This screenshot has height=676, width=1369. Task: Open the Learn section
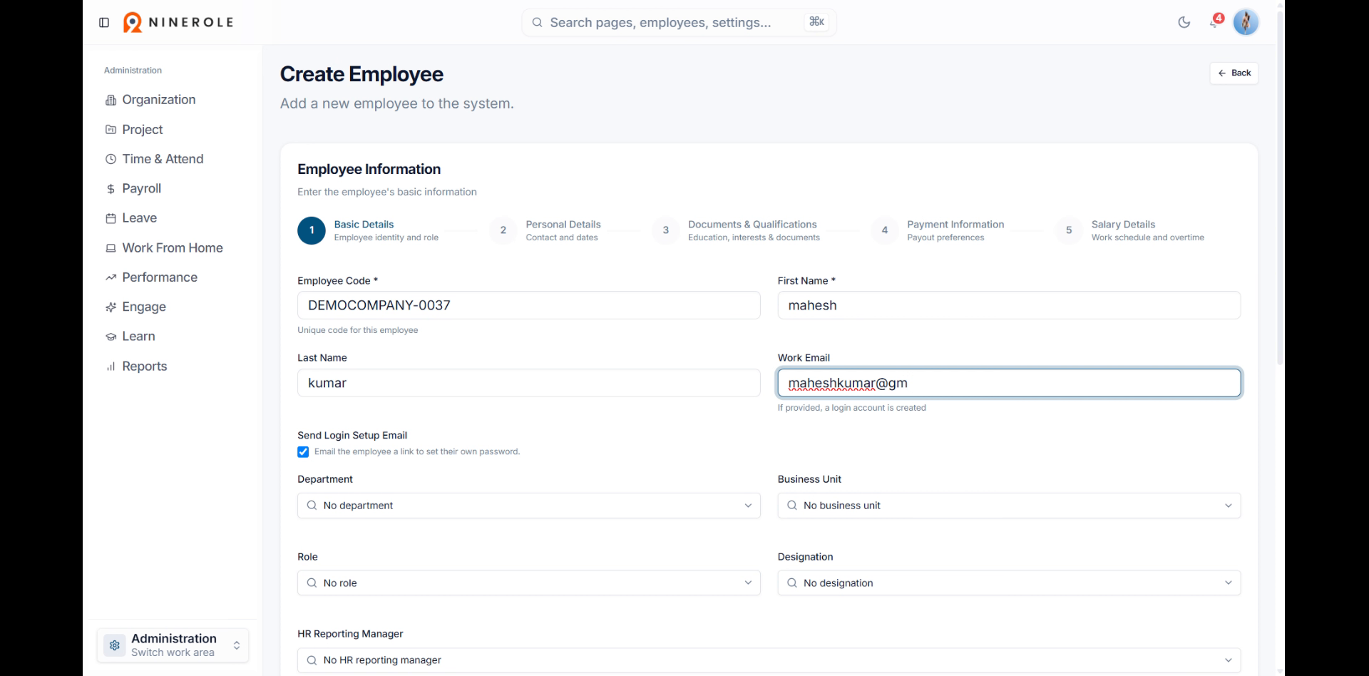[130, 337]
